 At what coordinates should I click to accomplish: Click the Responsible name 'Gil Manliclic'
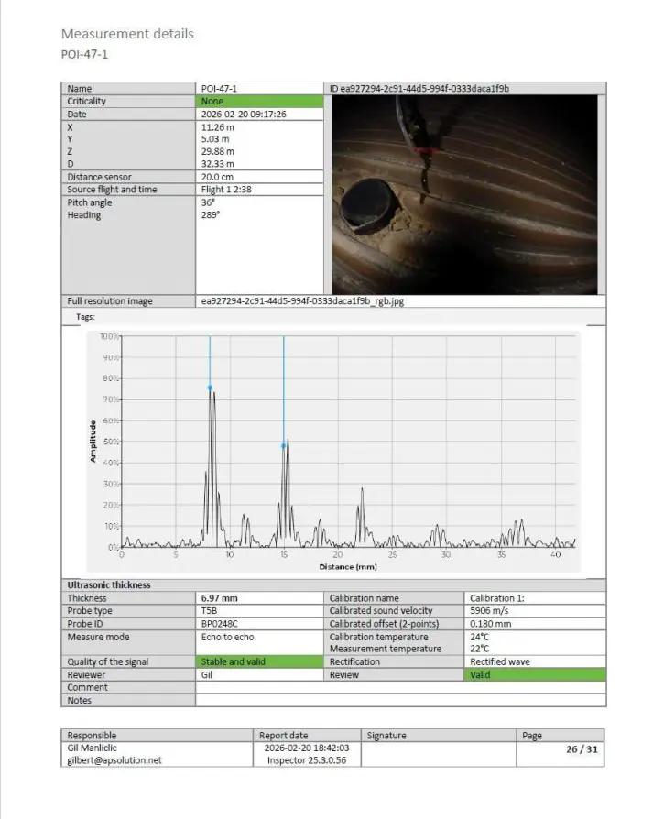pos(92,748)
